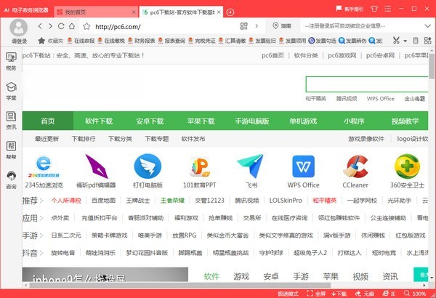Toggle 无痕 private mode in status bar
The image size is (436, 298).
coord(365,294)
